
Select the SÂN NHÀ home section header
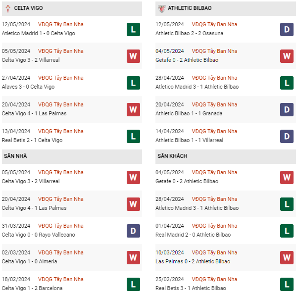(15, 156)
